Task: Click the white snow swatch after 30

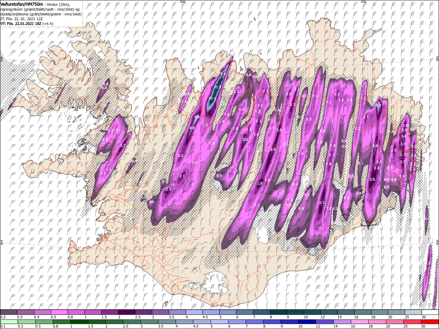Action: click(x=430, y=312)
